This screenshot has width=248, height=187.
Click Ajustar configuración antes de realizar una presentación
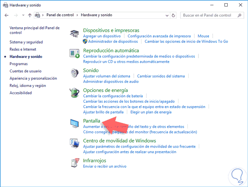click(x=130, y=152)
